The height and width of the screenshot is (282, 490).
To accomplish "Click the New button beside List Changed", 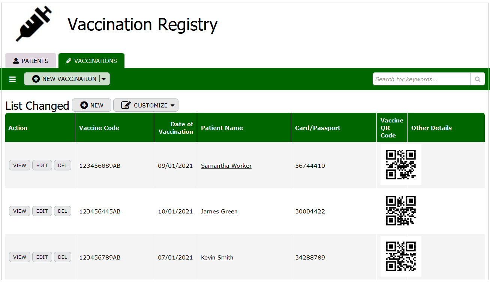I will [x=92, y=105].
